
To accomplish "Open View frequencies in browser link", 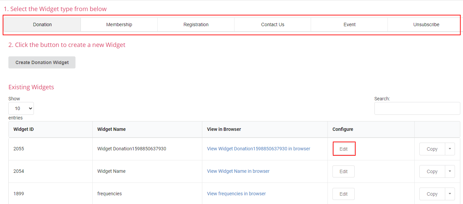I will (237, 194).
